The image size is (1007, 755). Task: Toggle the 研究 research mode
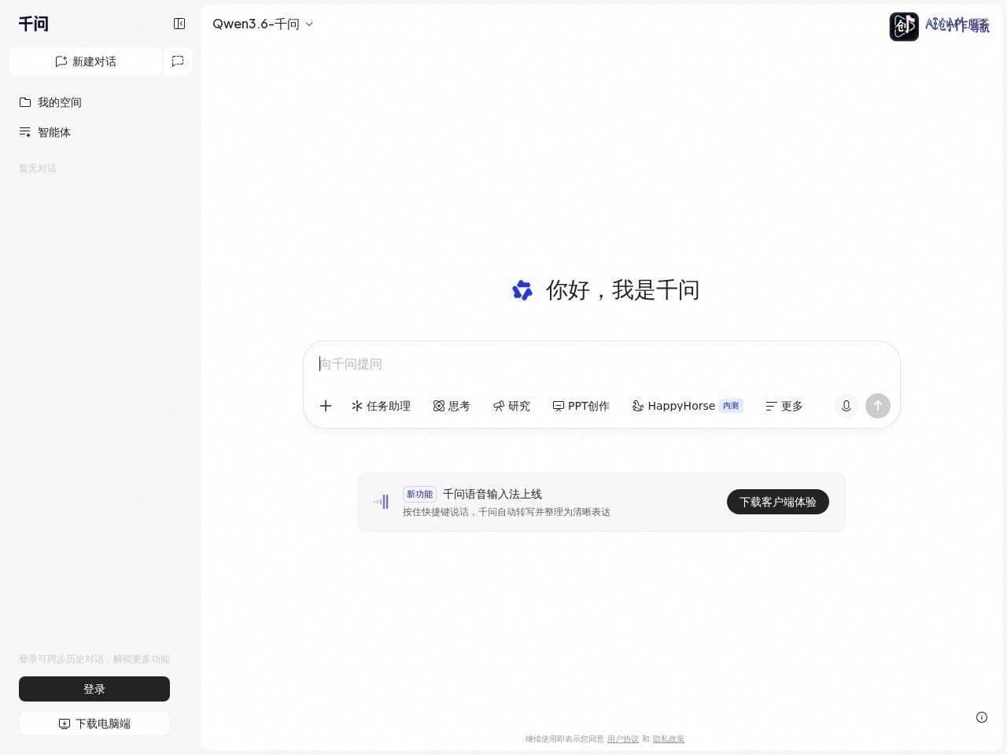pyautogui.click(x=511, y=406)
